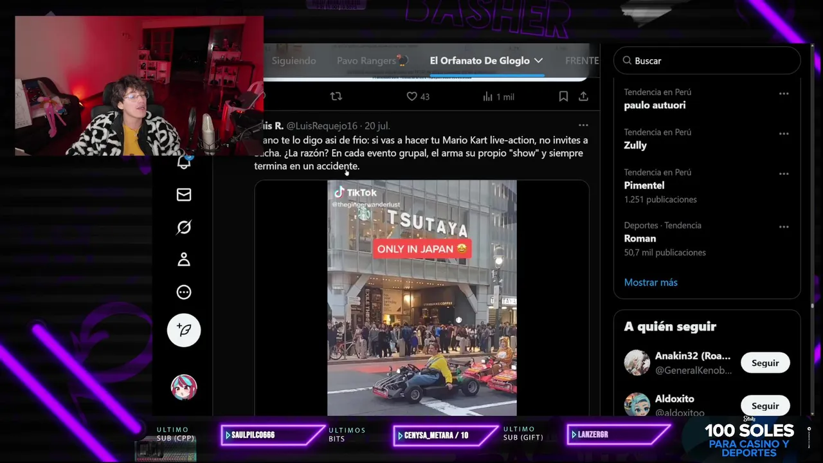Open Messages envelope icon in the sidebar

184,194
